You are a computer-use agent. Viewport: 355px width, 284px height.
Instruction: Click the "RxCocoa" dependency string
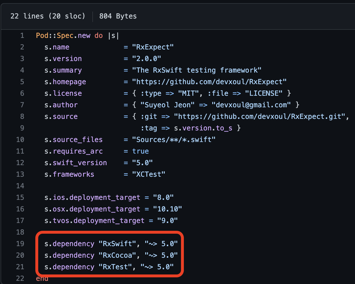(x=118, y=255)
